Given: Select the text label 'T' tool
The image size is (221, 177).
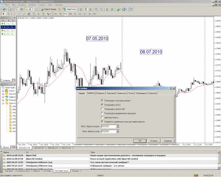Looking at the screenshot, I should coord(43,14).
